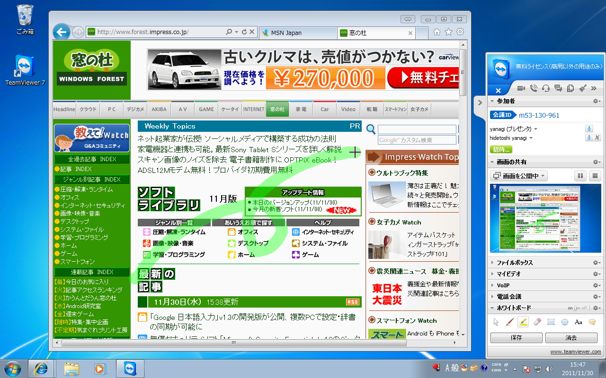Open the TeamViewer chat bubbles icon

[x=558, y=88]
